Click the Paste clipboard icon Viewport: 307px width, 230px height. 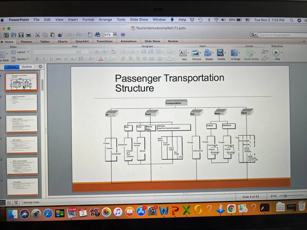(x=52, y=35)
